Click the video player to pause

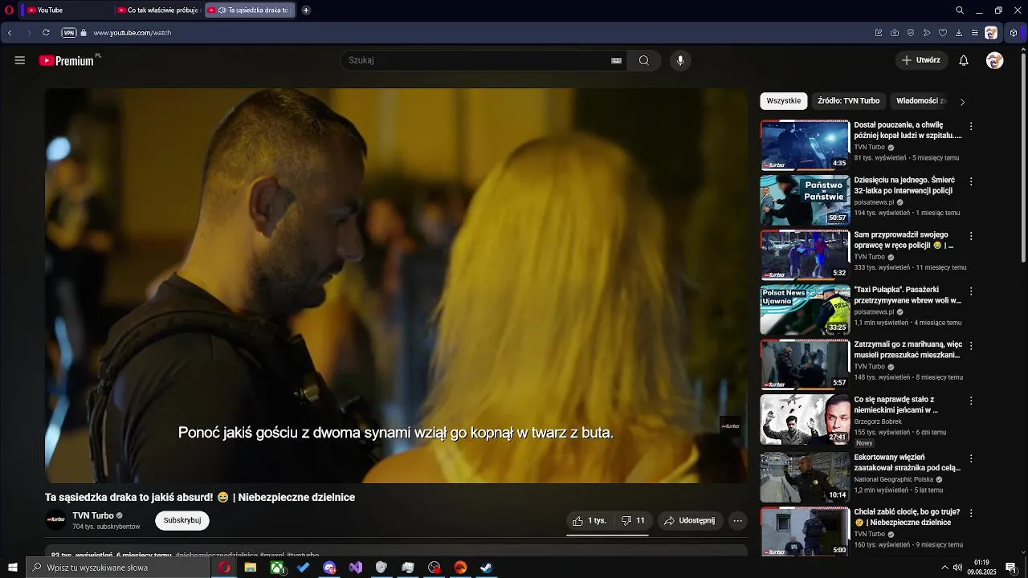(396, 285)
